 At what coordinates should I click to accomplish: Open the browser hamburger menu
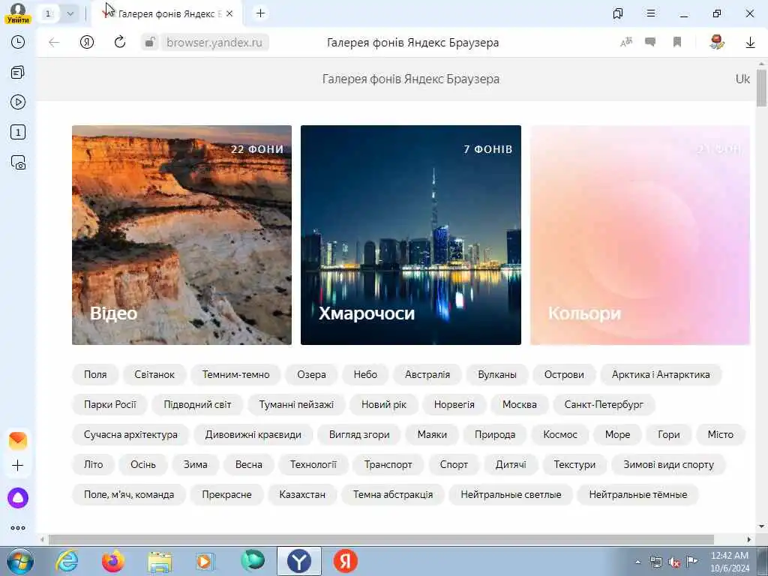point(651,13)
